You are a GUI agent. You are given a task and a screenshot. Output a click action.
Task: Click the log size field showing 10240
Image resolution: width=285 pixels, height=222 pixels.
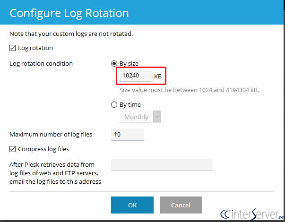pos(136,76)
